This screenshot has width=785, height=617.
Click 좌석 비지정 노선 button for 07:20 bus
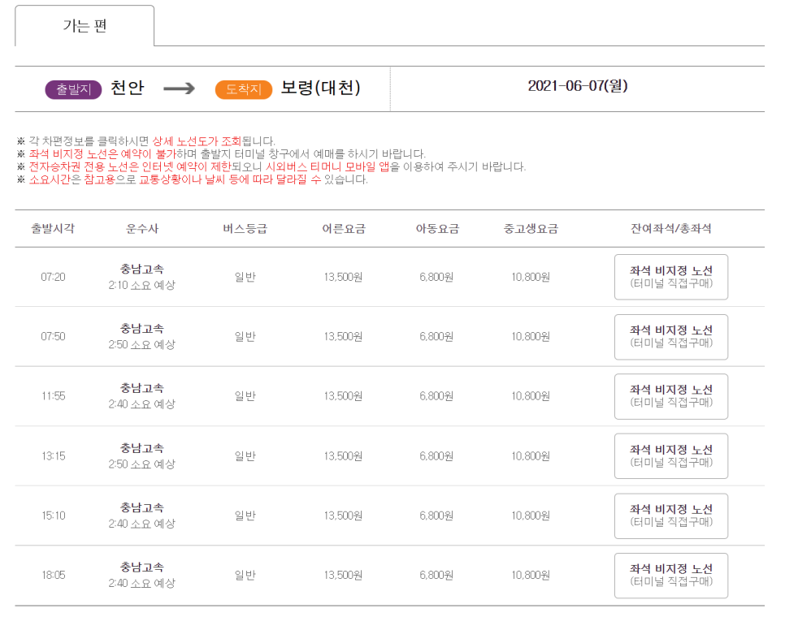pyautogui.click(x=671, y=277)
